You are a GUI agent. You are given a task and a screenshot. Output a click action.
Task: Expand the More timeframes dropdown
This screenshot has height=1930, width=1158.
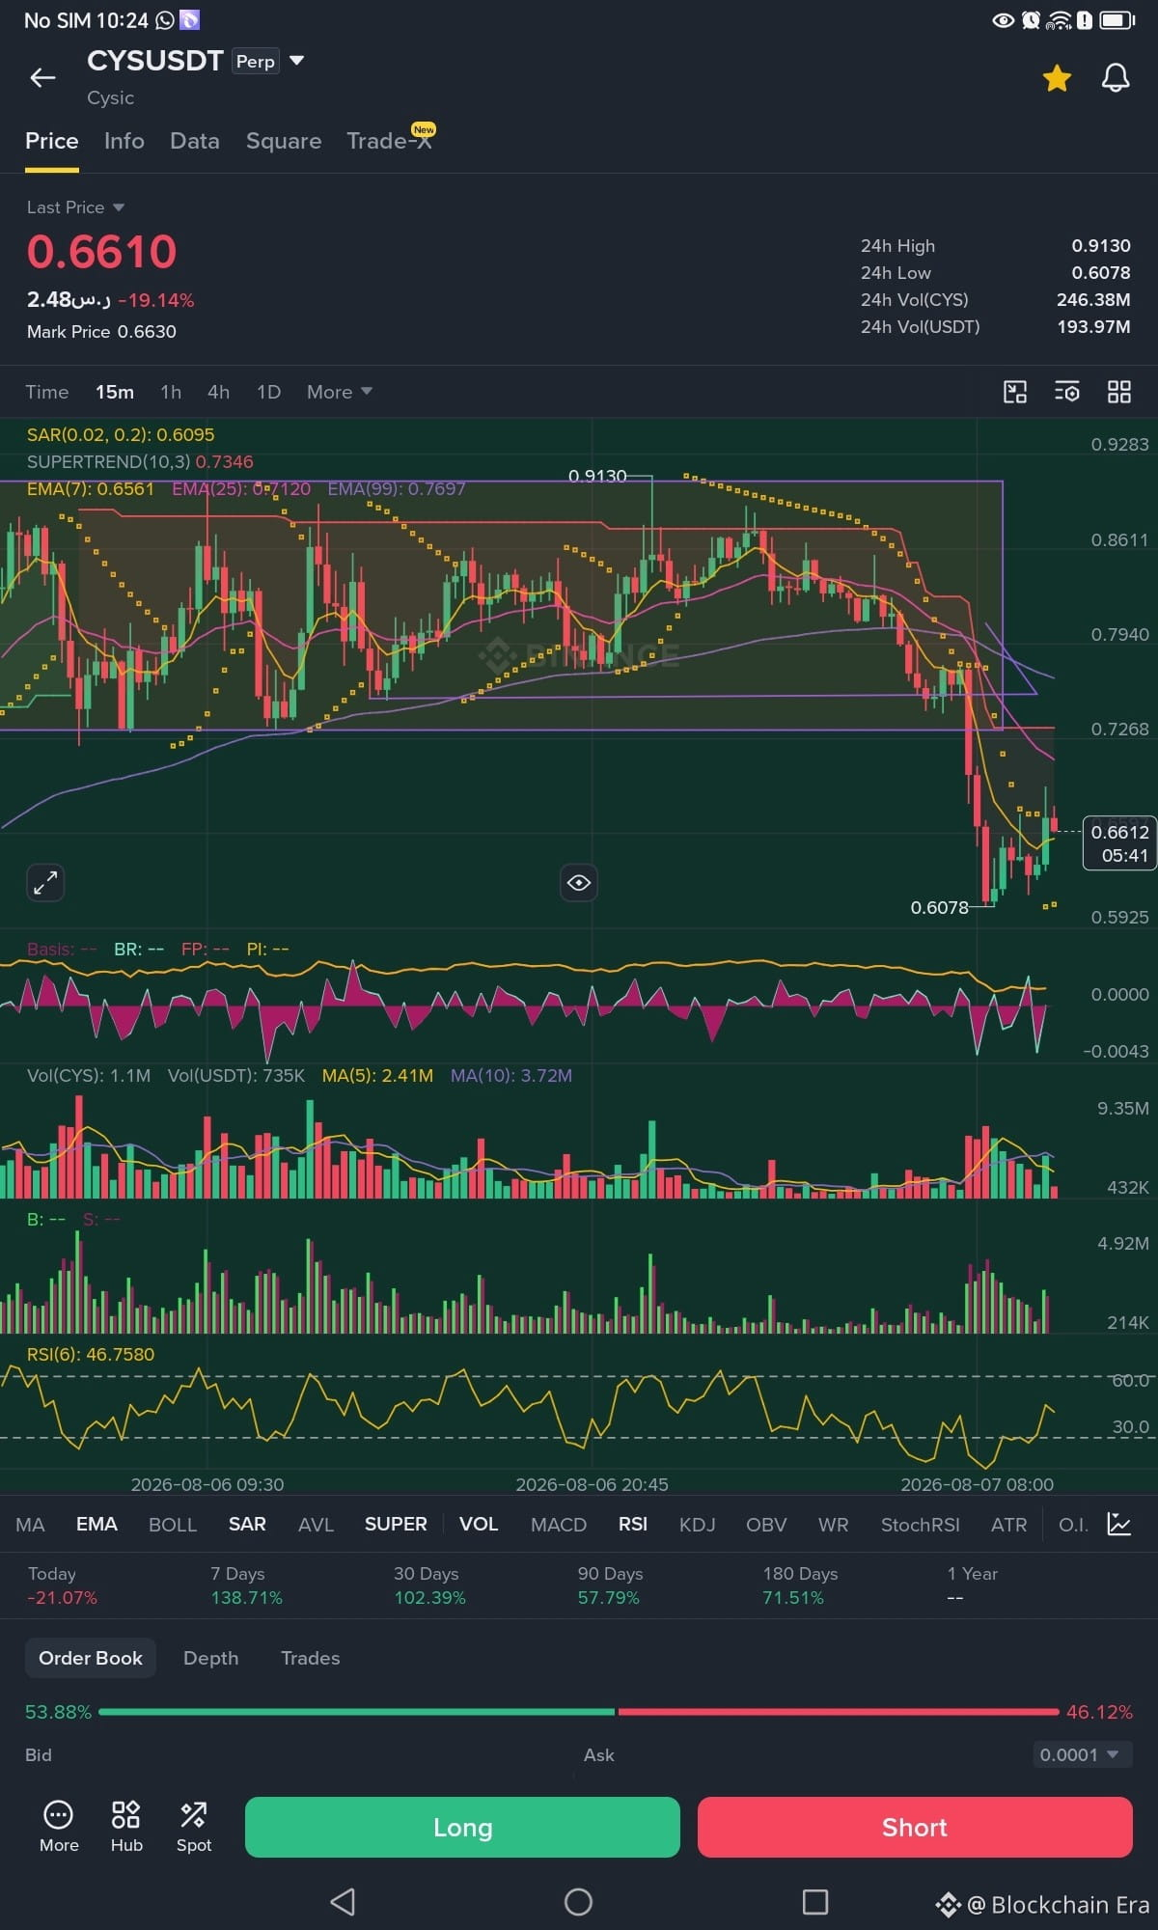click(340, 392)
